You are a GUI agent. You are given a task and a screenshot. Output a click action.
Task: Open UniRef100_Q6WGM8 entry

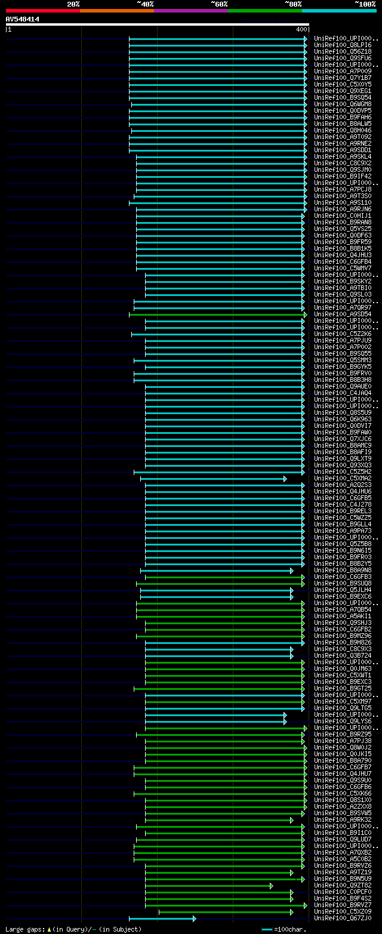point(343,104)
